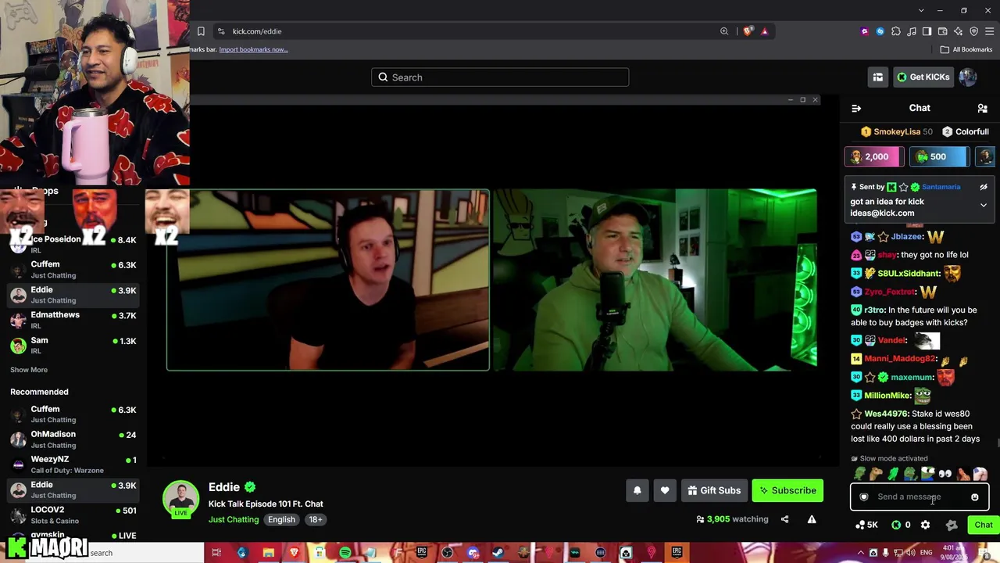Open media control music note icon
The width and height of the screenshot is (1000, 563).
(x=912, y=31)
